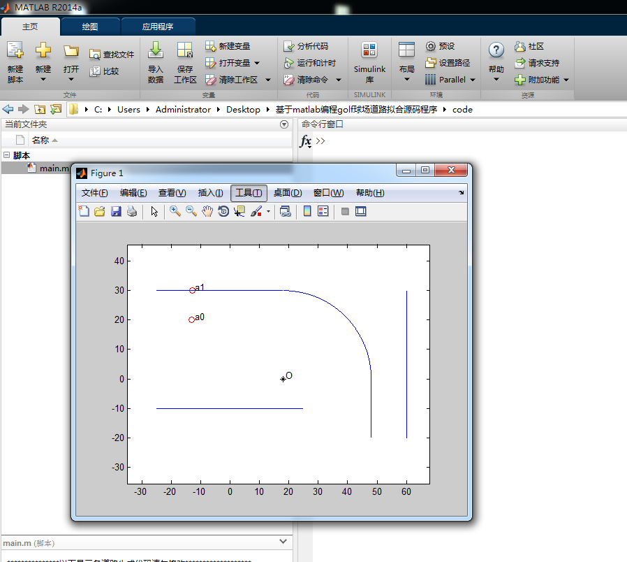
Task: Click Administrator in the address path
Action: [x=183, y=110]
